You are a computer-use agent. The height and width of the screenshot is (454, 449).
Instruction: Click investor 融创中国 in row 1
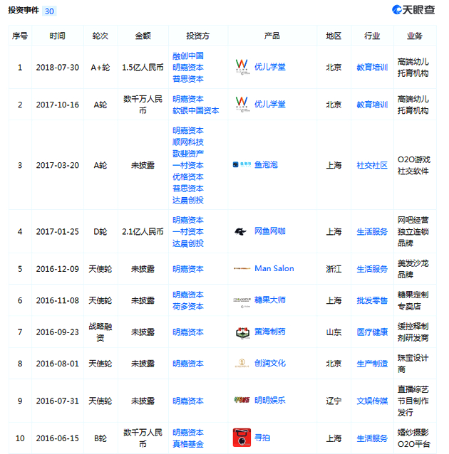coord(188,56)
